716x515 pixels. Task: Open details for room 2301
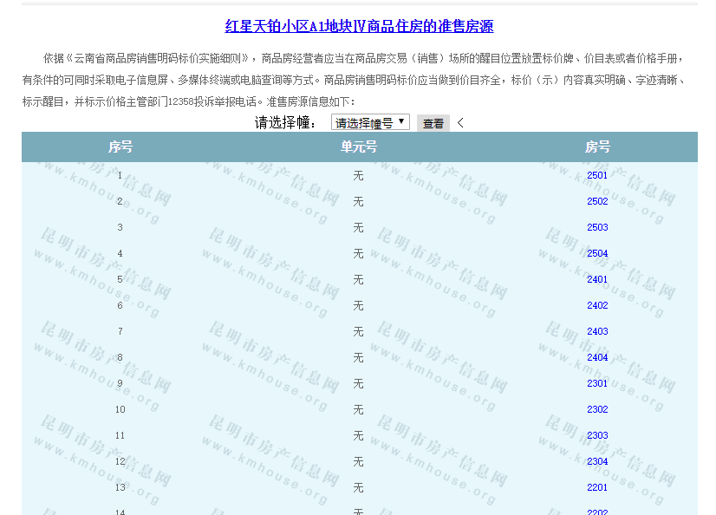596,383
